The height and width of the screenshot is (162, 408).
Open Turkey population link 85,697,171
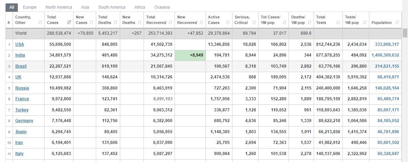coord(388,110)
